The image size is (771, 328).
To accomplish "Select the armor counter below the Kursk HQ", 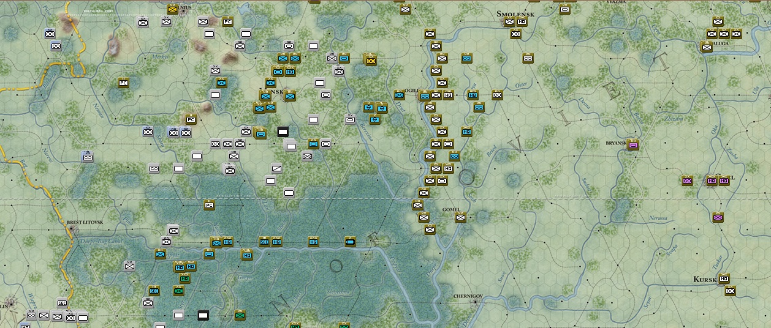I will (x=730, y=291).
